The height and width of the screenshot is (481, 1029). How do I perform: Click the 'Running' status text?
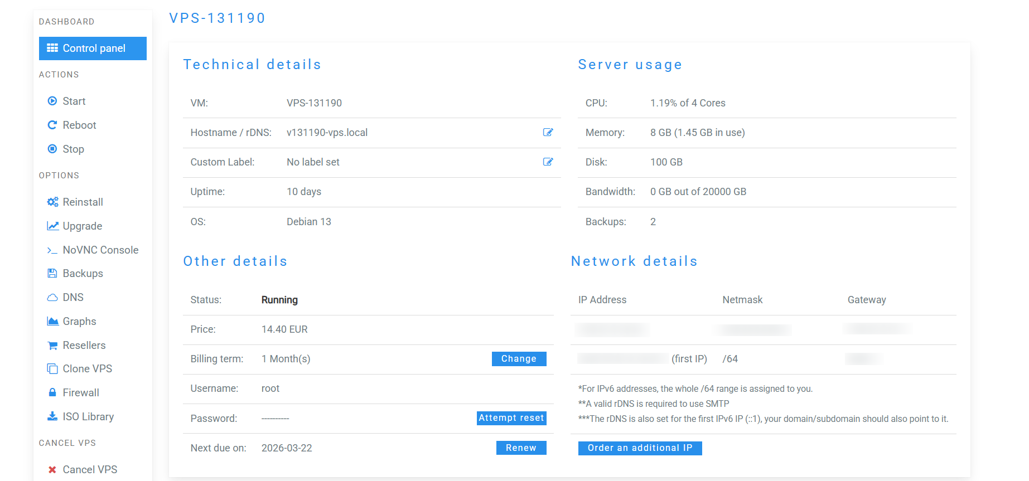click(x=279, y=300)
